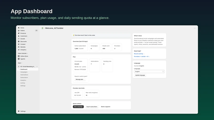The width and height of the screenshot is (214, 120).
Task: Click the green app logo beside Welcome
Action: tap(43, 28)
